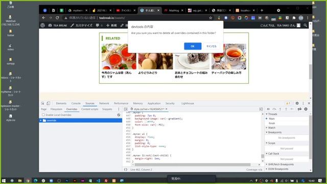Open Sources navigator more-options menu
The height and width of the screenshot is (184, 327).
click(x=119, y=109)
